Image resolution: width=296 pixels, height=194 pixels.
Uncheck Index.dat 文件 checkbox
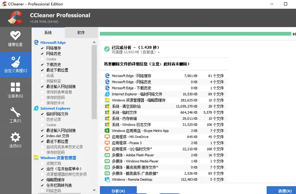point(42,136)
